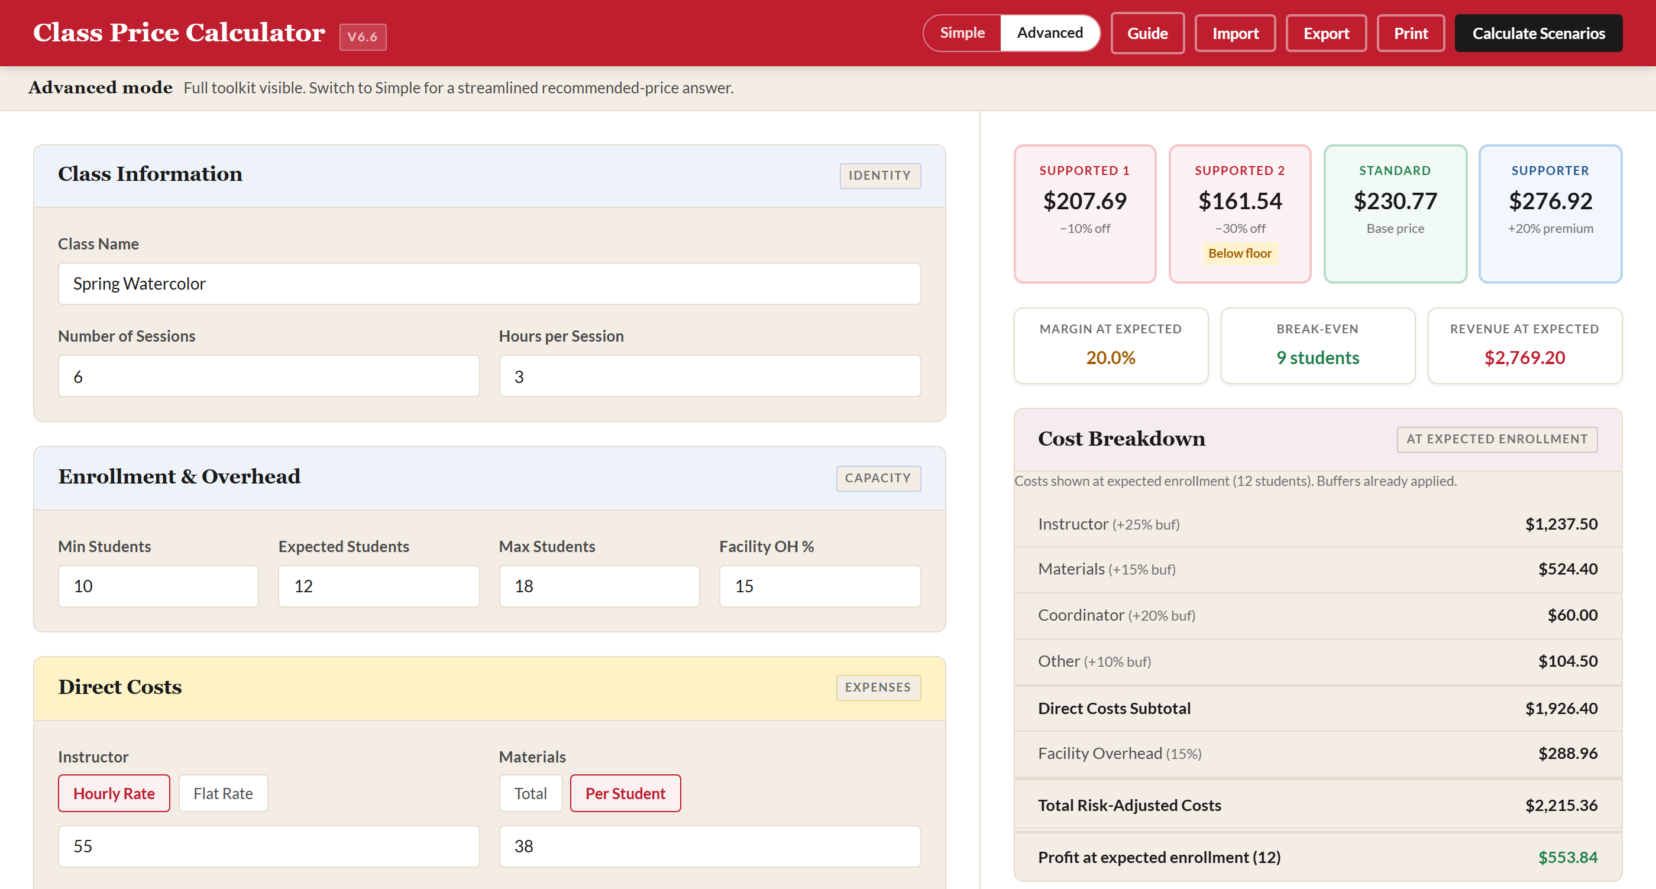
Task: Select the Supported 2 price card
Action: click(x=1240, y=214)
